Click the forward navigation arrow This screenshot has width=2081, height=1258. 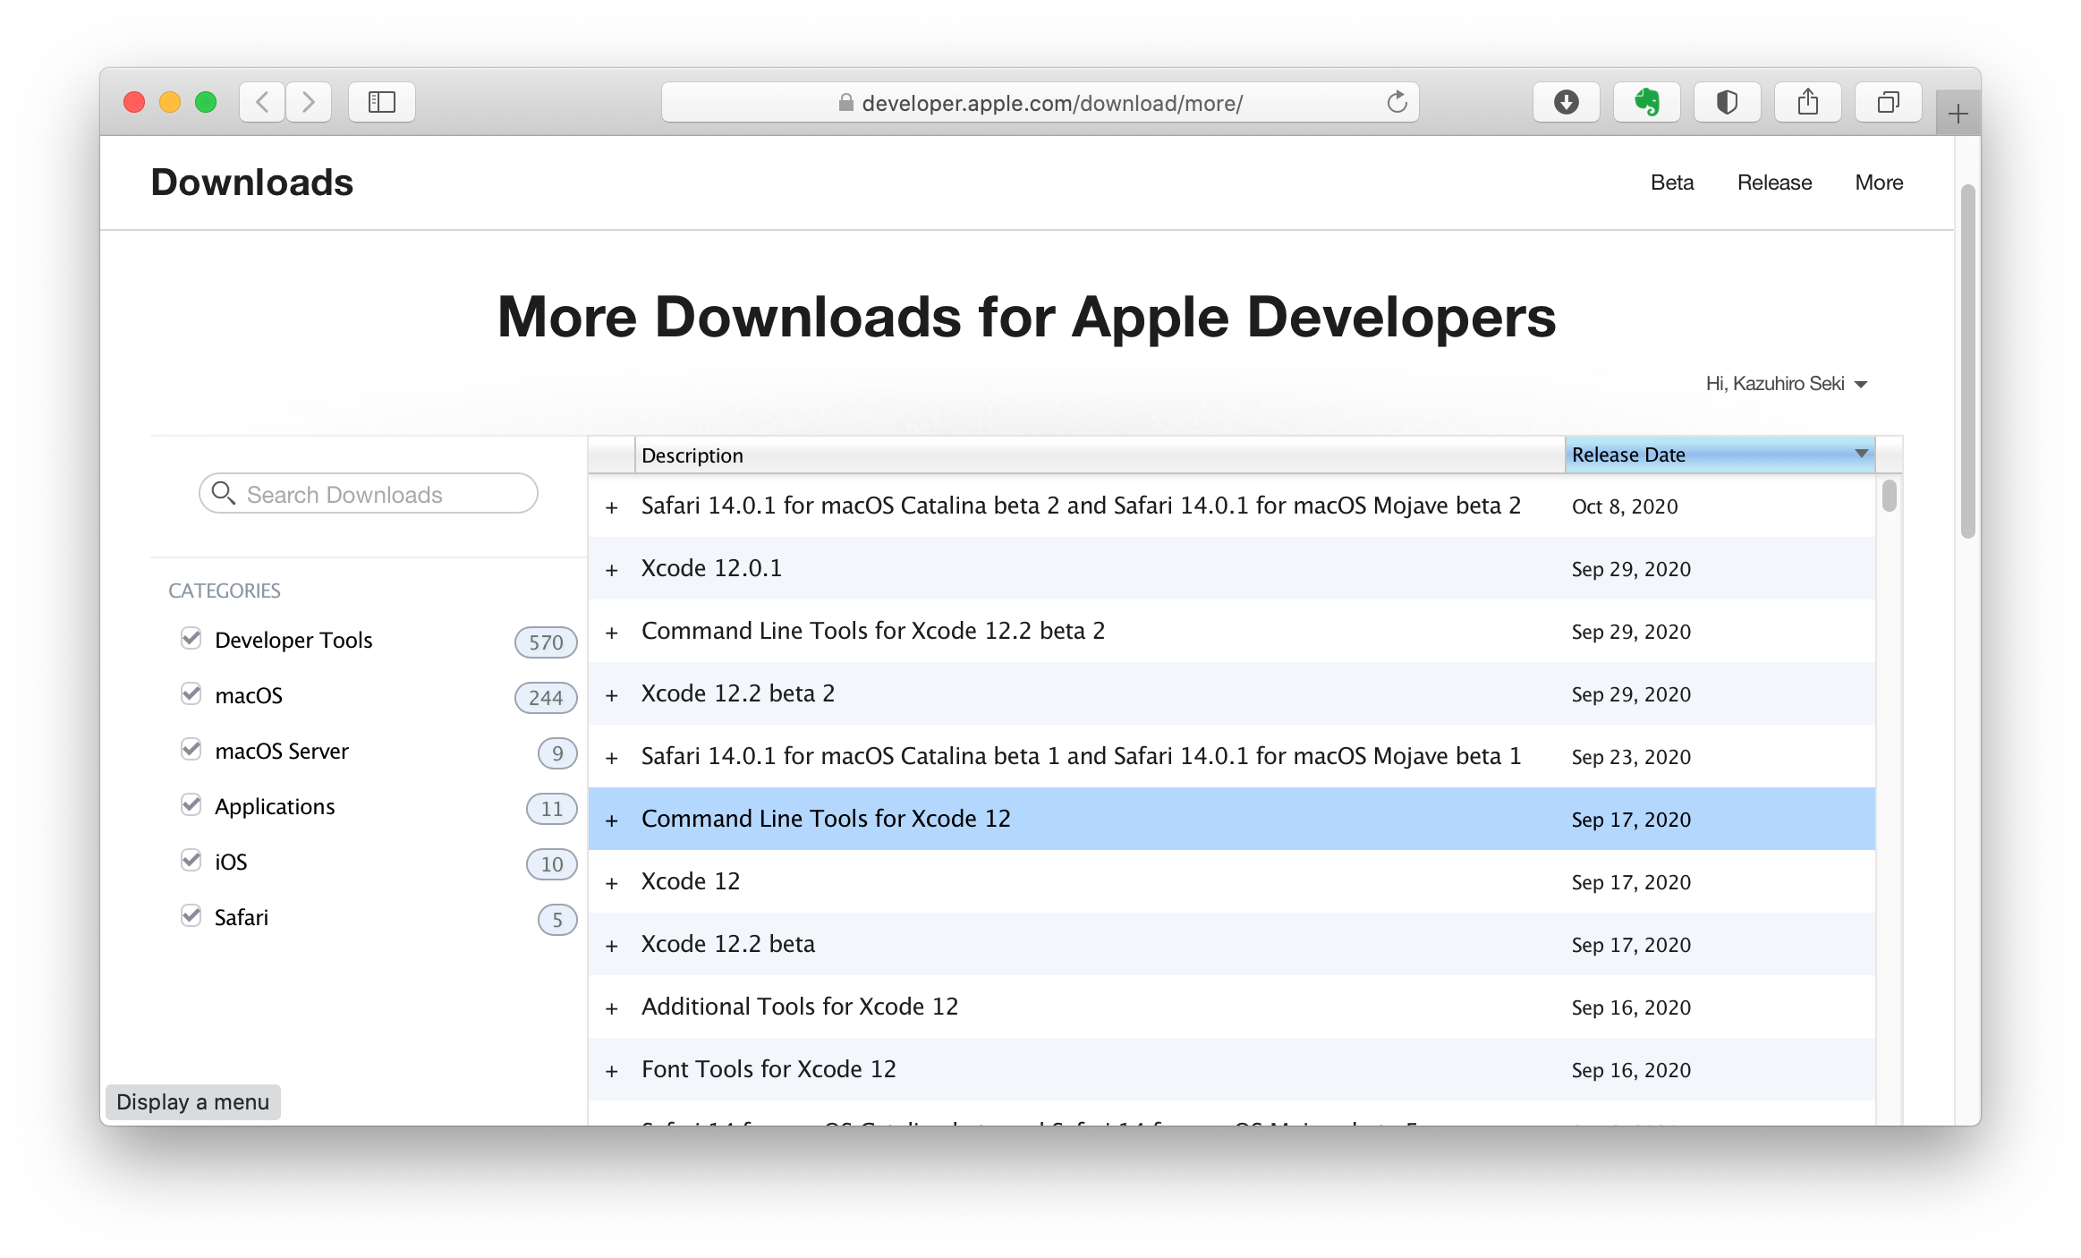(309, 102)
